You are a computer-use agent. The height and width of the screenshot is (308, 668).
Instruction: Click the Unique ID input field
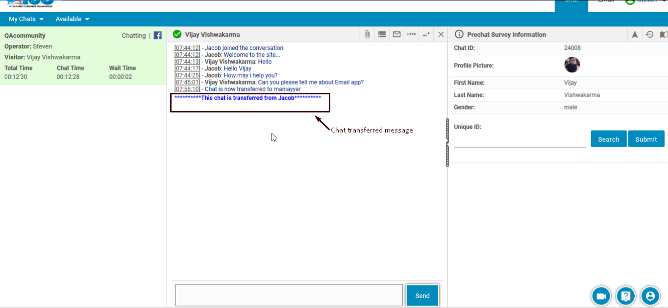(x=520, y=141)
